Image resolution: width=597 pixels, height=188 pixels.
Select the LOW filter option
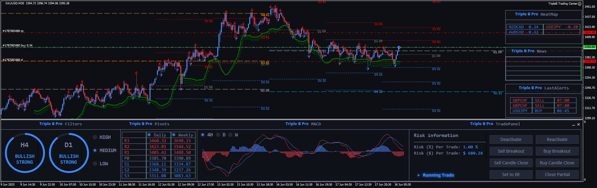point(95,164)
